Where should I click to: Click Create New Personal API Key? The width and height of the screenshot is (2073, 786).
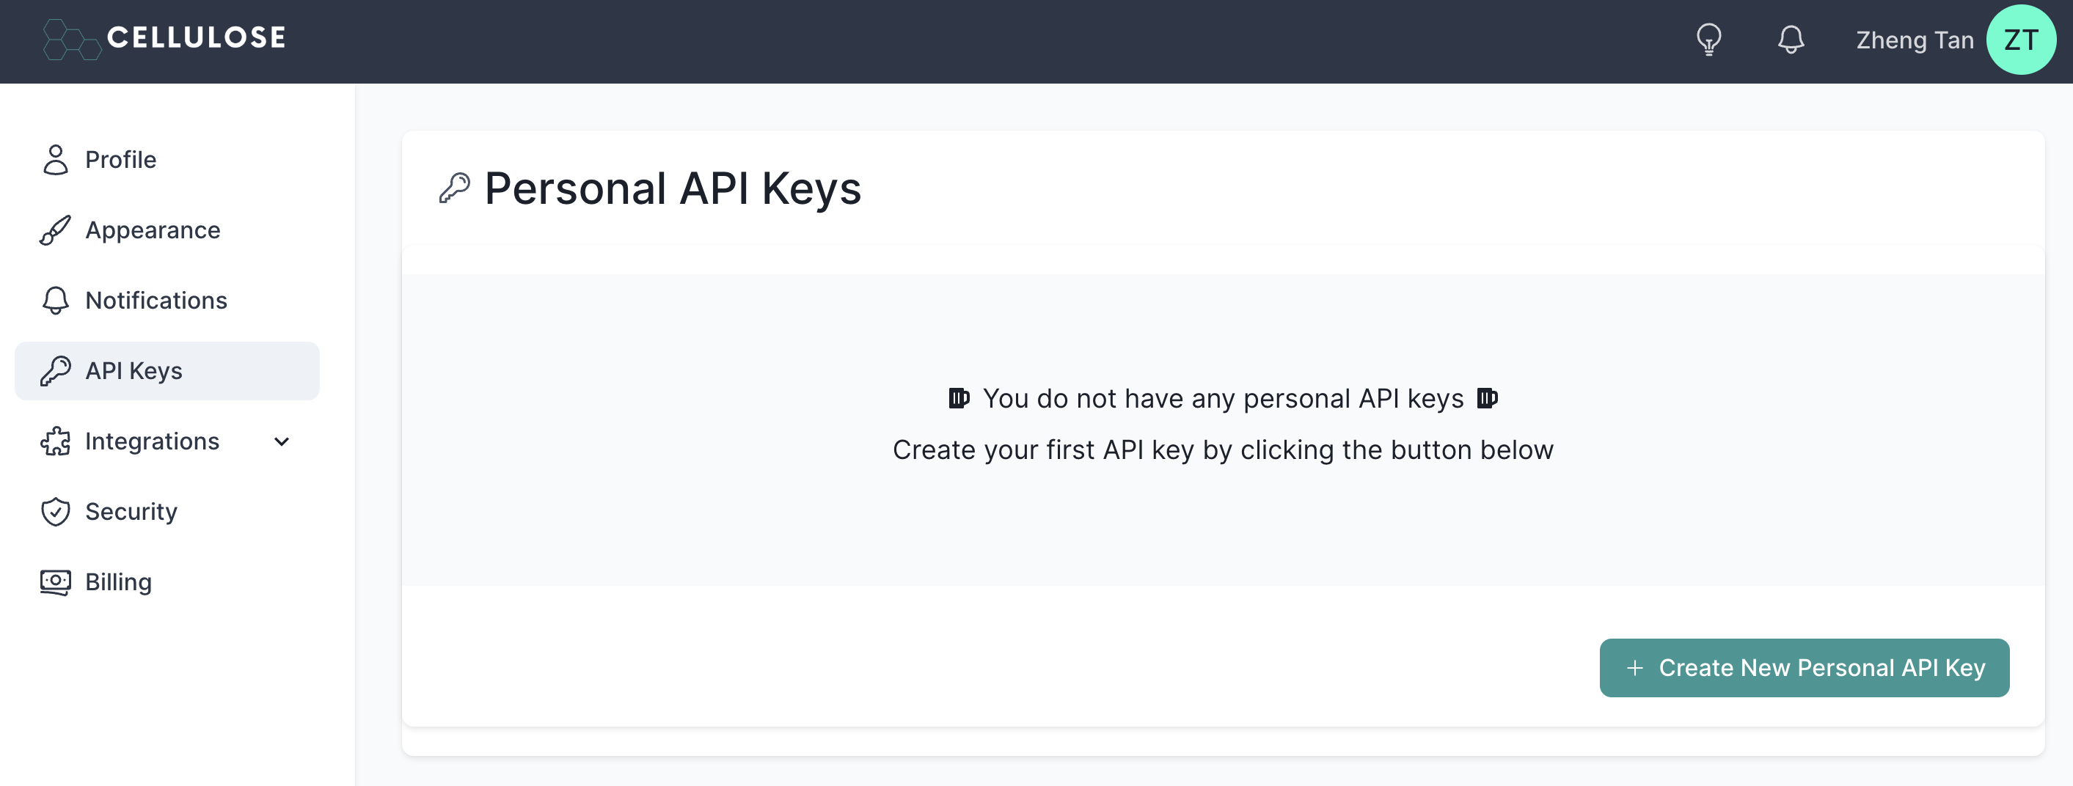1803,667
